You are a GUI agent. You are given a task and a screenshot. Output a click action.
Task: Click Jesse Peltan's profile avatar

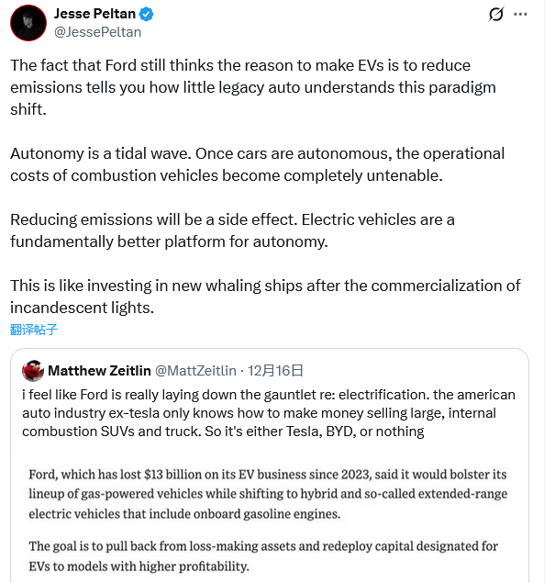point(28,23)
